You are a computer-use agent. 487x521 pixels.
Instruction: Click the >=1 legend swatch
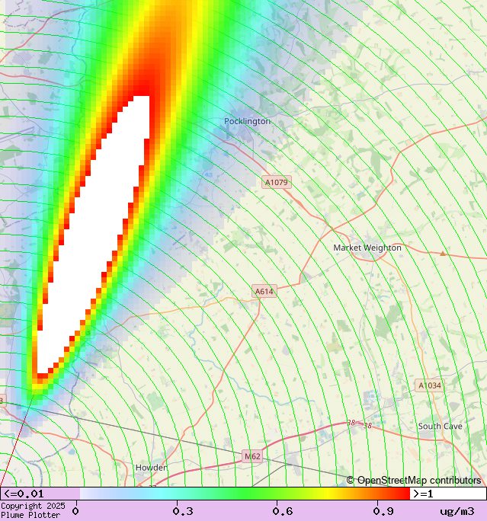448,494
